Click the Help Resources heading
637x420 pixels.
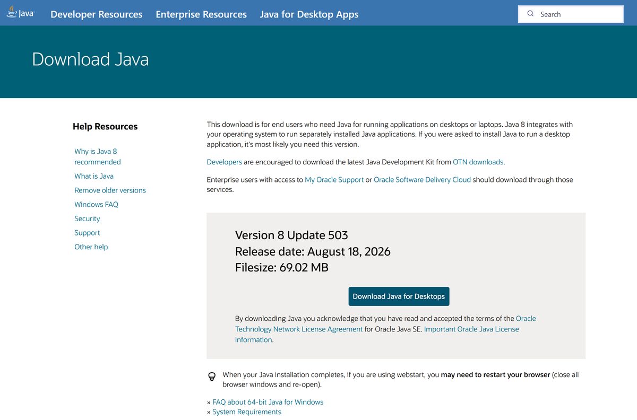[x=105, y=126]
